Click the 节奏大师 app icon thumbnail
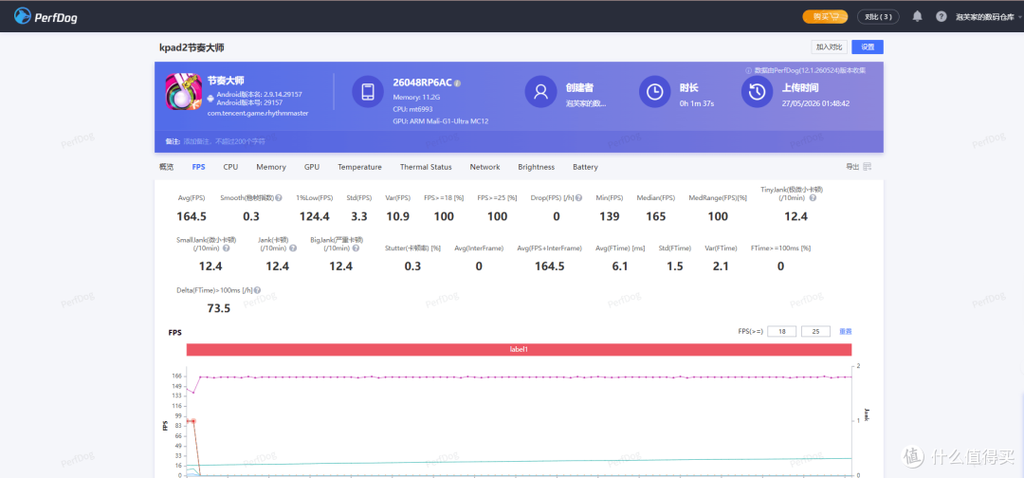Image resolution: width=1024 pixels, height=478 pixels. 184,91
